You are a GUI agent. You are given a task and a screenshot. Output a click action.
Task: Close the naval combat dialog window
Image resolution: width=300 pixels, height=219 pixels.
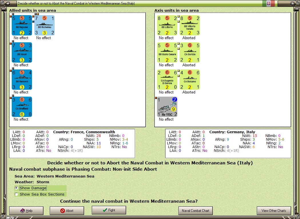[293, 3]
